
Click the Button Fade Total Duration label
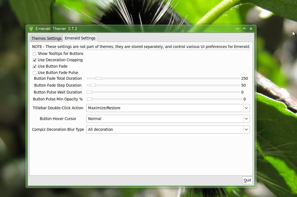pos(58,78)
